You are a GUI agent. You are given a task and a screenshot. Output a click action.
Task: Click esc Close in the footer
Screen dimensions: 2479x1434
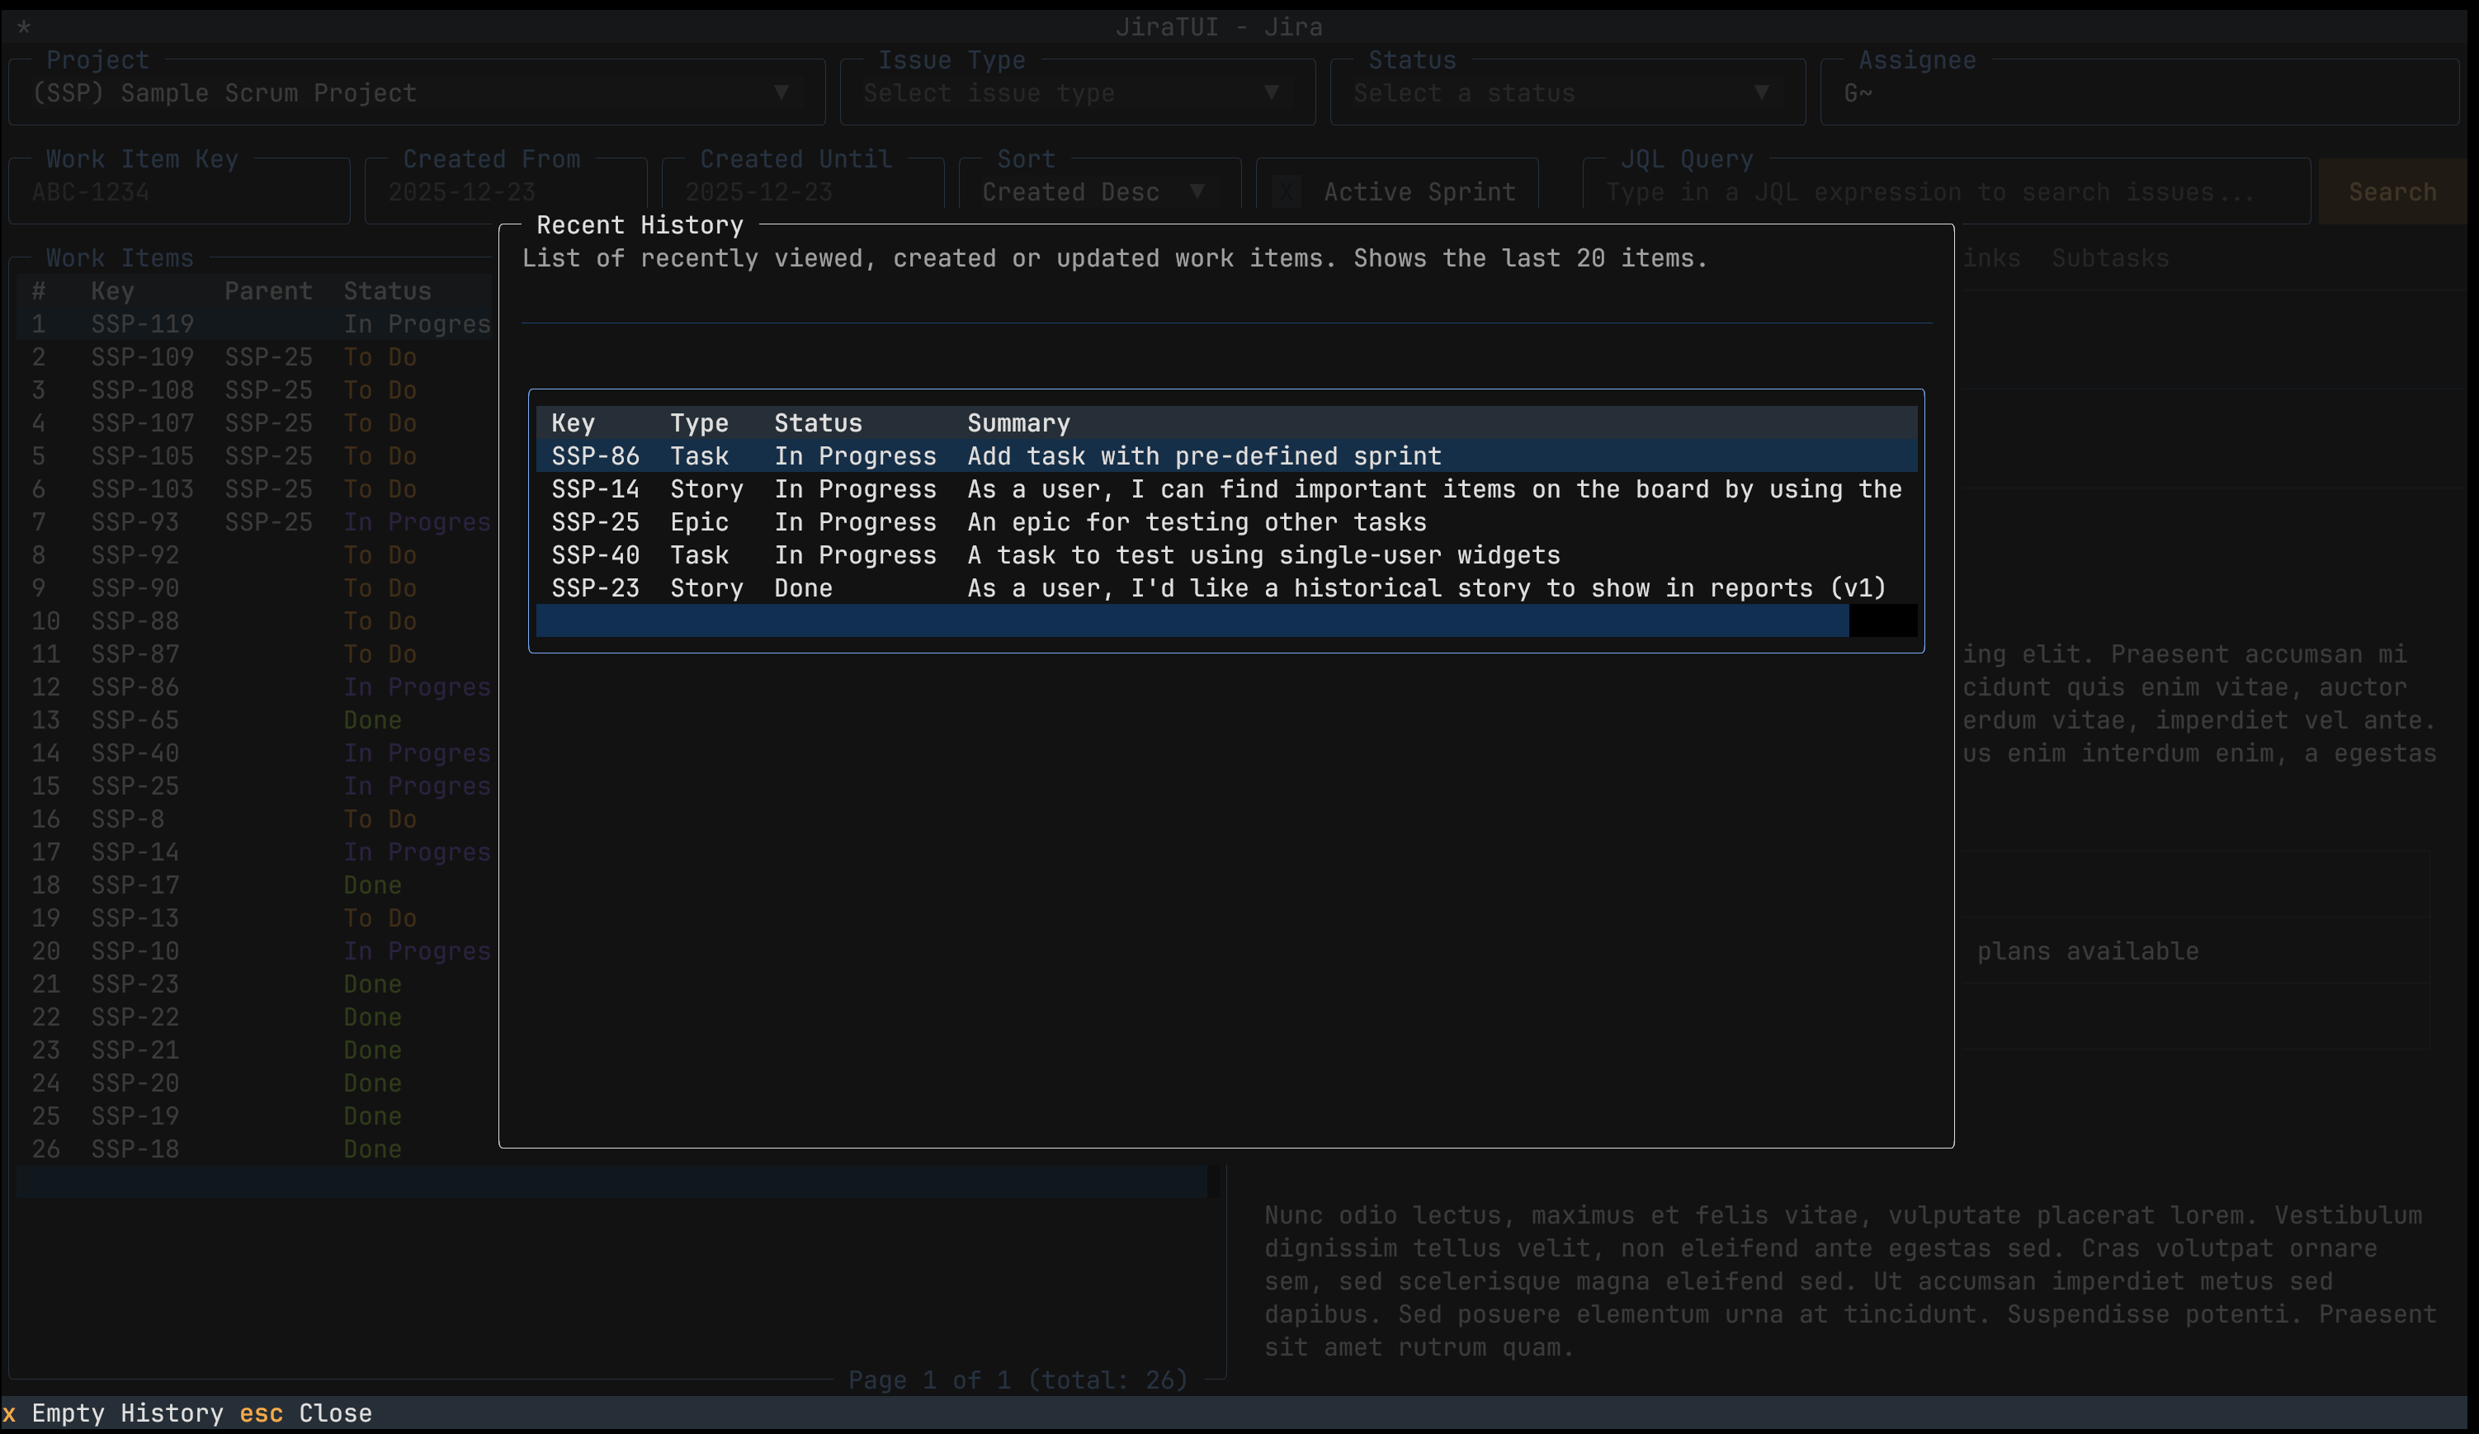[x=306, y=1413]
